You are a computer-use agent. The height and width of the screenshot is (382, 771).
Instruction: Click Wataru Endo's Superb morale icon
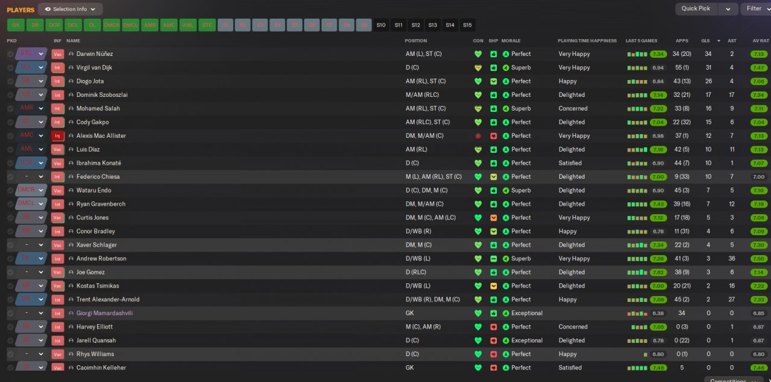pyautogui.click(x=506, y=191)
